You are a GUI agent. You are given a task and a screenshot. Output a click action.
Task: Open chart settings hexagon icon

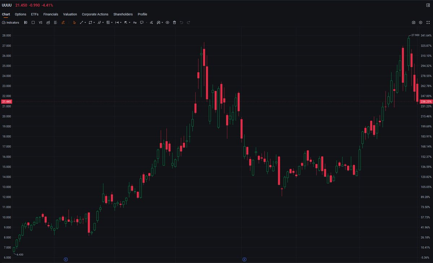coord(421,22)
